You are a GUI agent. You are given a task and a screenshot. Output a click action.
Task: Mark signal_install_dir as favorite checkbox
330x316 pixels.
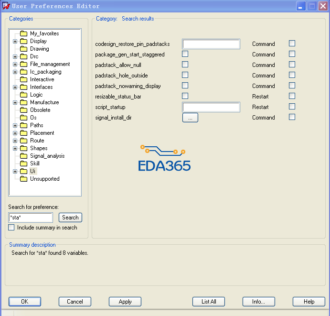(292, 117)
